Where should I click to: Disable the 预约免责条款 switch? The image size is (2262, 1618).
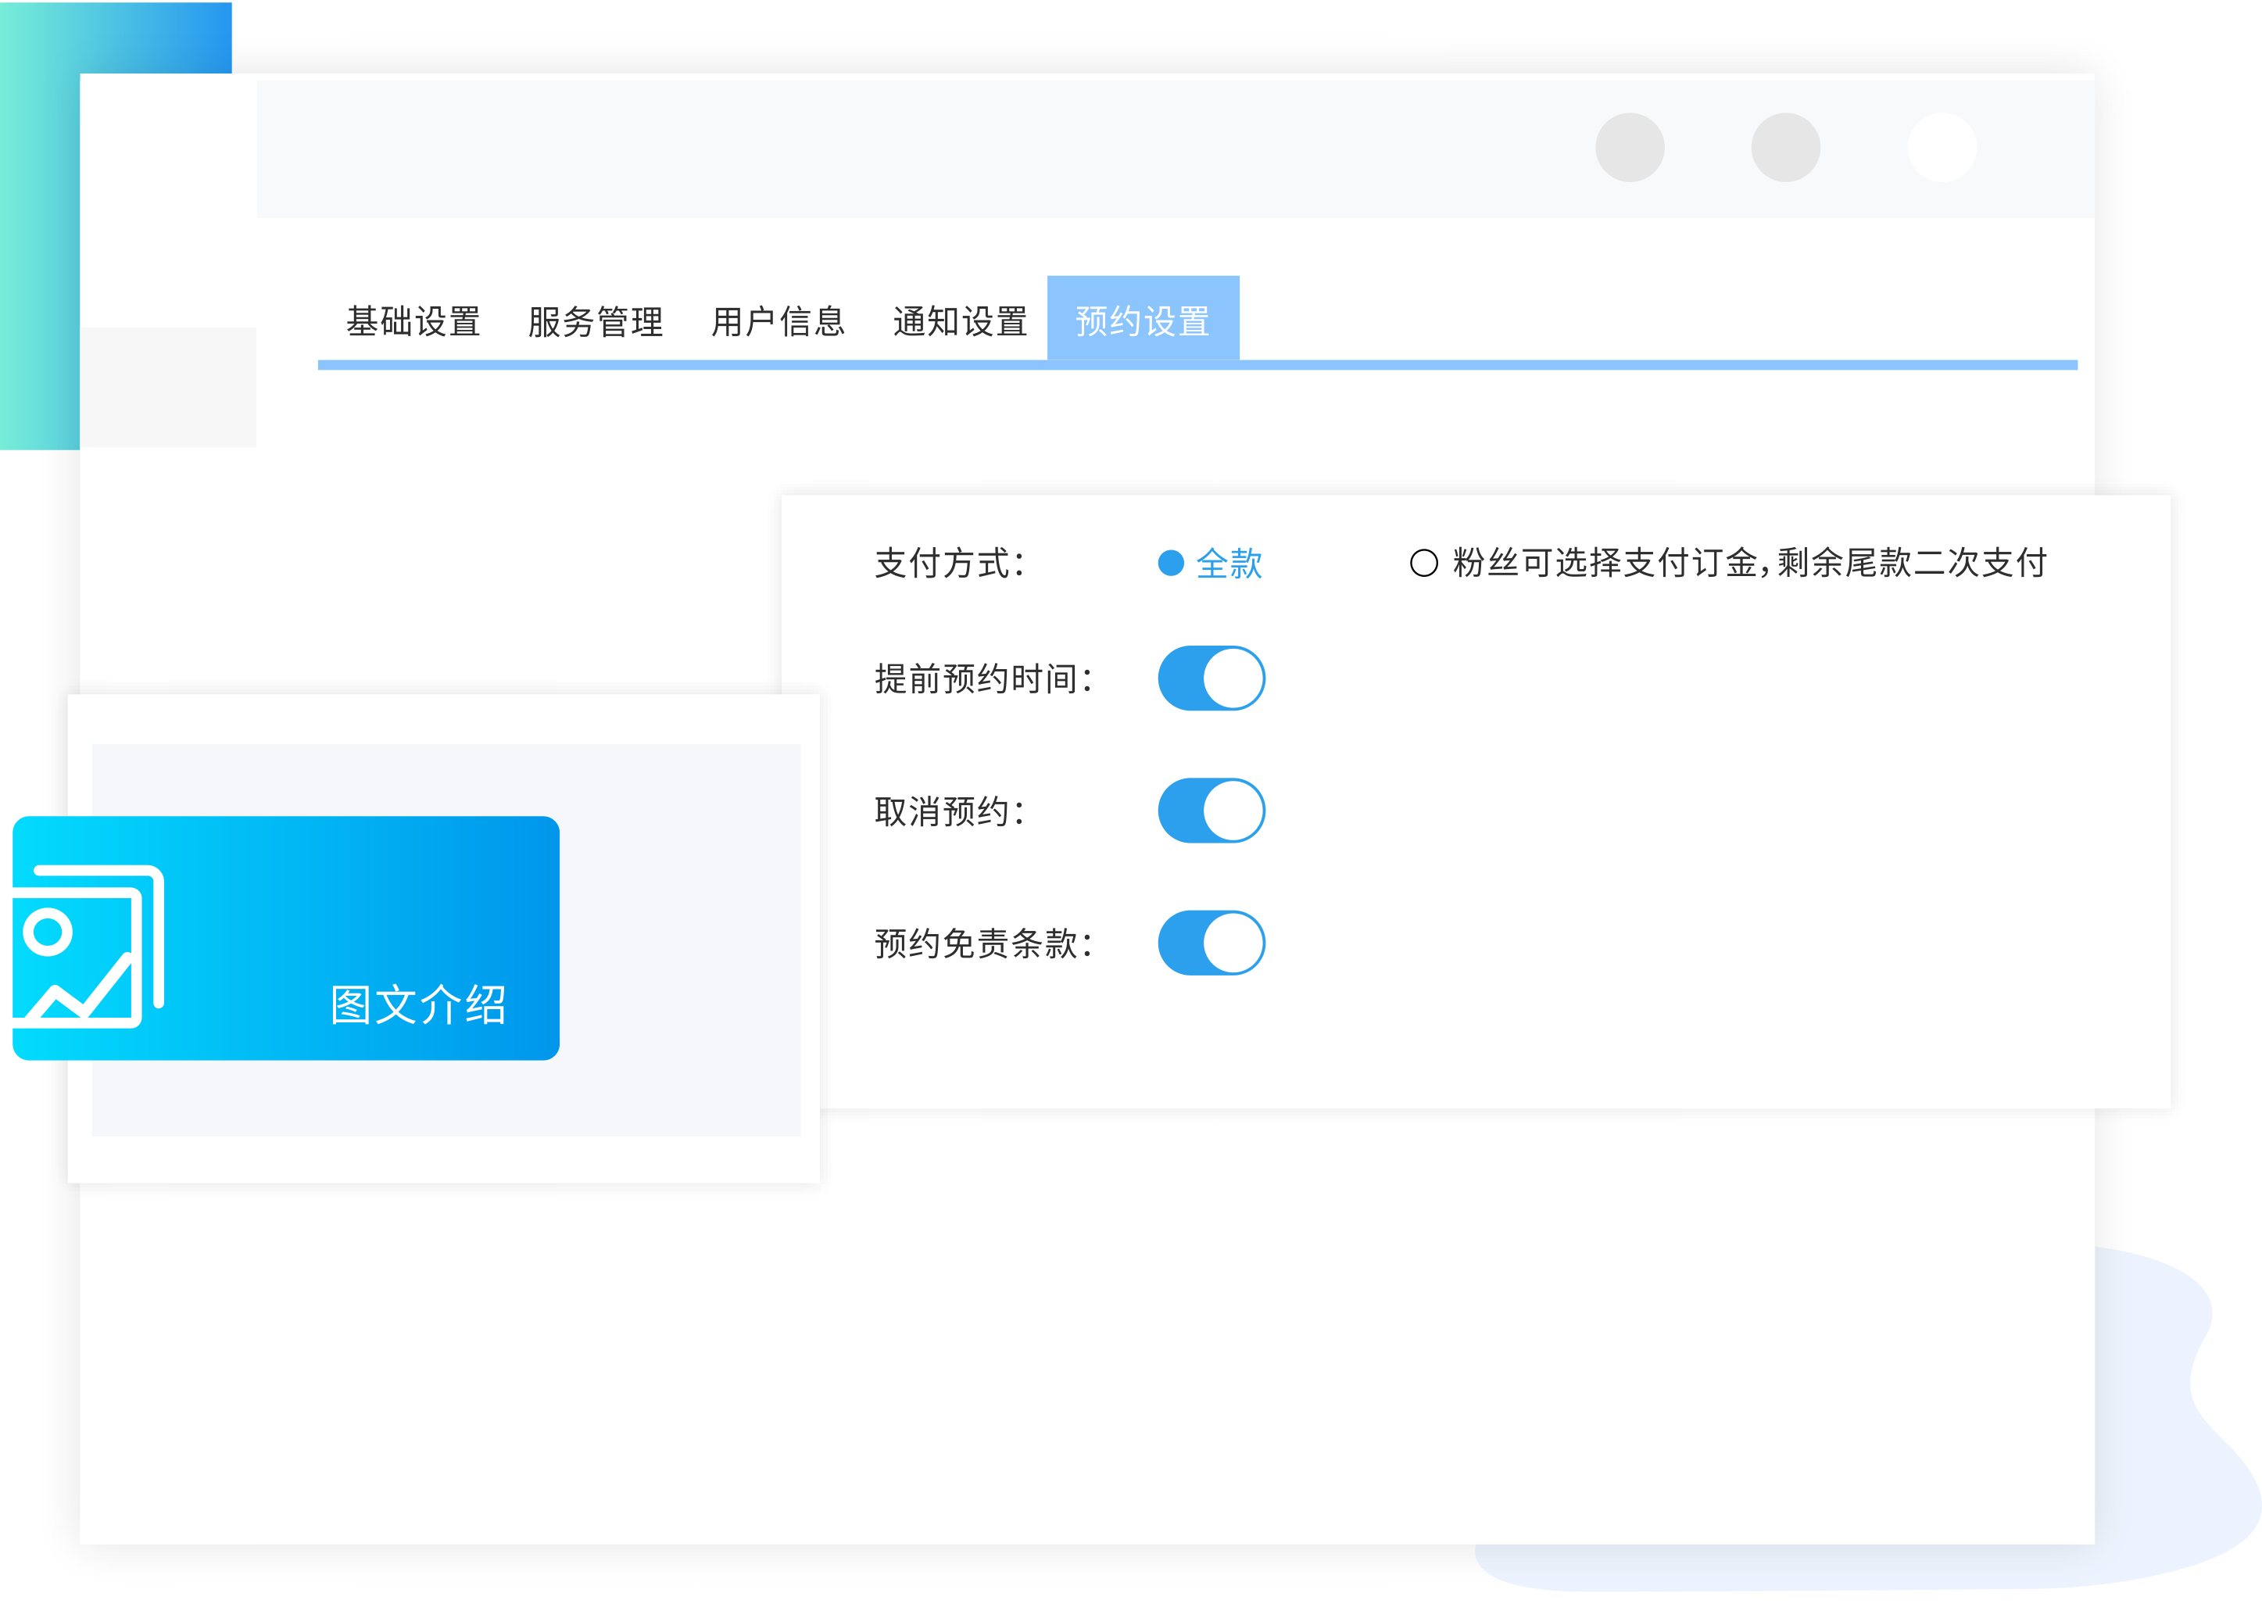[1210, 943]
